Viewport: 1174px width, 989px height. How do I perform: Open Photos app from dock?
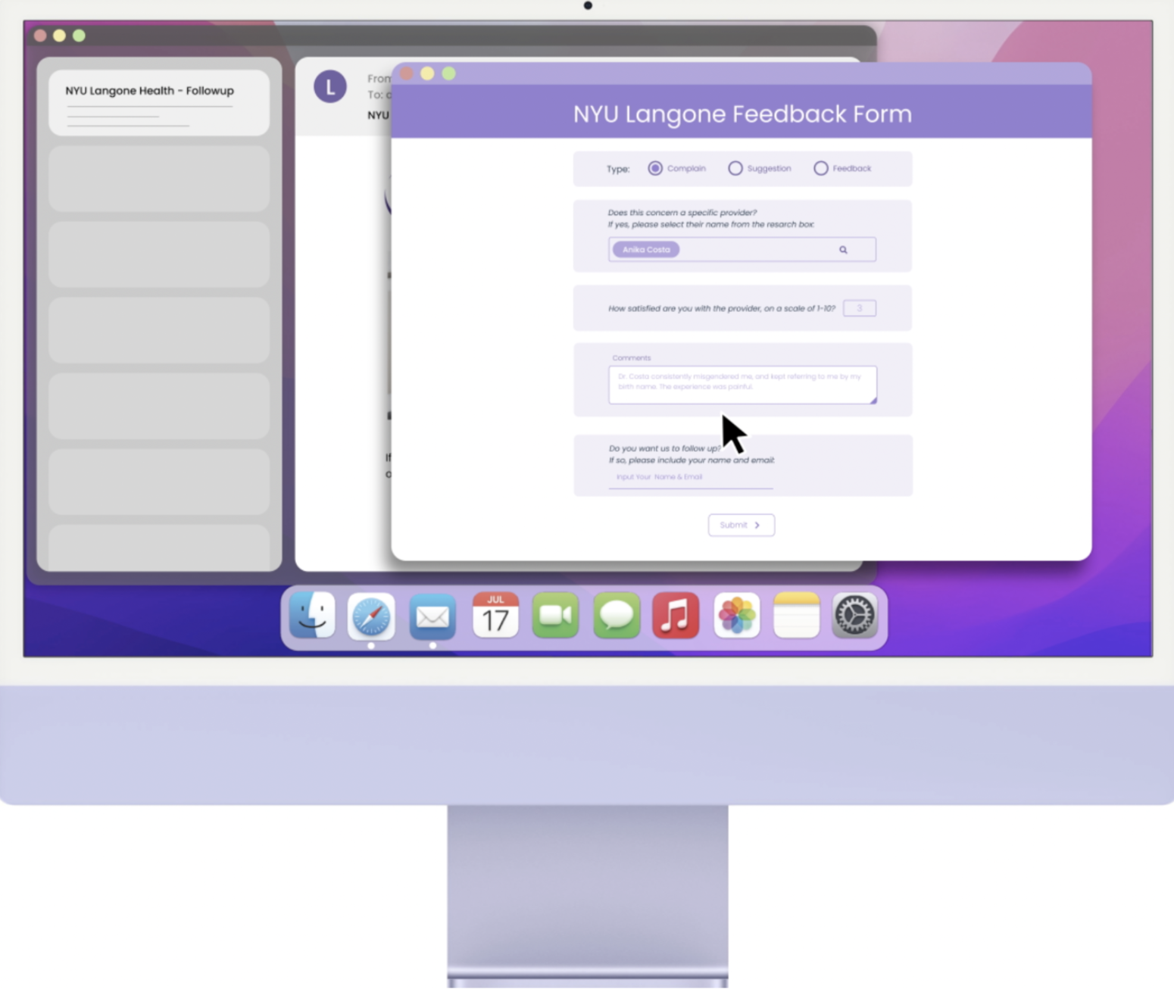[x=736, y=615]
